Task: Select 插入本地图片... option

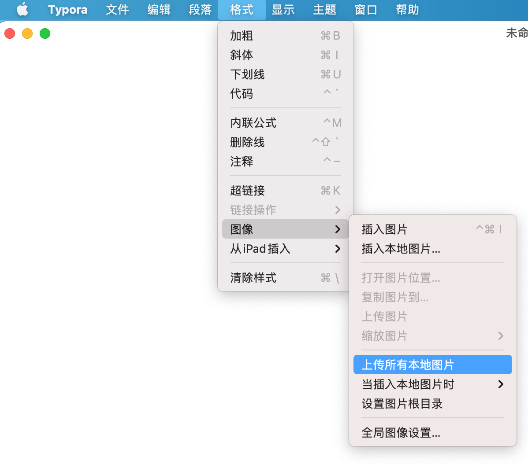Action: pyautogui.click(x=433, y=249)
